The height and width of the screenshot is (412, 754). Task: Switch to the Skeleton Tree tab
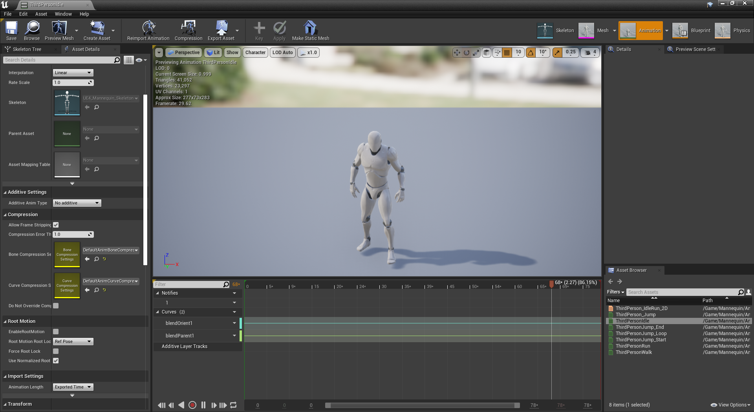pyautogui.click(x=27, y=49)
